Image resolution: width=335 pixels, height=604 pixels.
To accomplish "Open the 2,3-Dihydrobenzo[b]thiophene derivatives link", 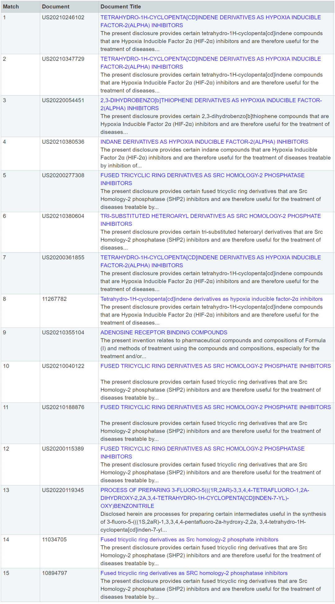I will coord(211,104).
